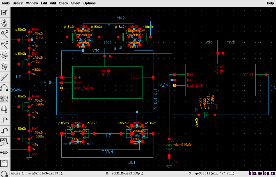The width and height of the screenshot is (276, 177).
Task: Select the Wire Name abc icon
Action: pos(4,142)
